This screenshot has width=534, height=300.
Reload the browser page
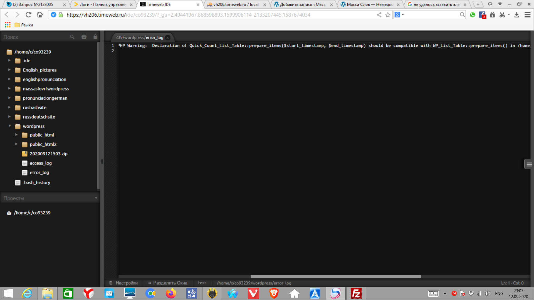click(x=28, y=15)
